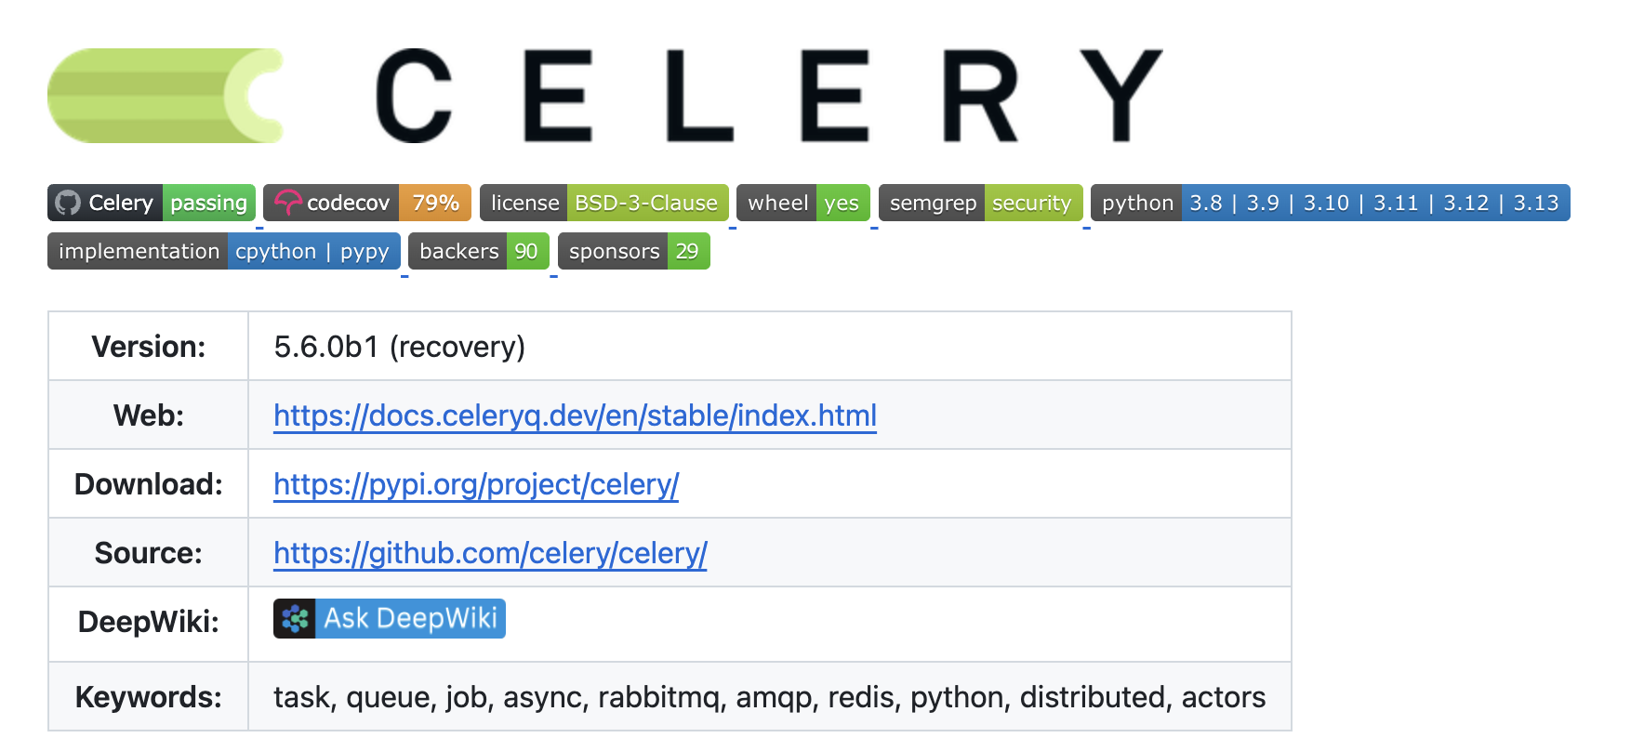Click the implementation cpython pypy badge

tap(224, 251)
